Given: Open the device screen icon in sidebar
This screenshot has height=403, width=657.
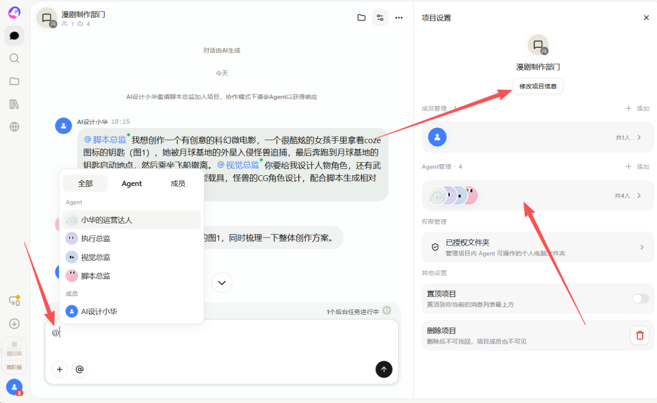Looking at the screenshot, I should click(x=14, y=300).
